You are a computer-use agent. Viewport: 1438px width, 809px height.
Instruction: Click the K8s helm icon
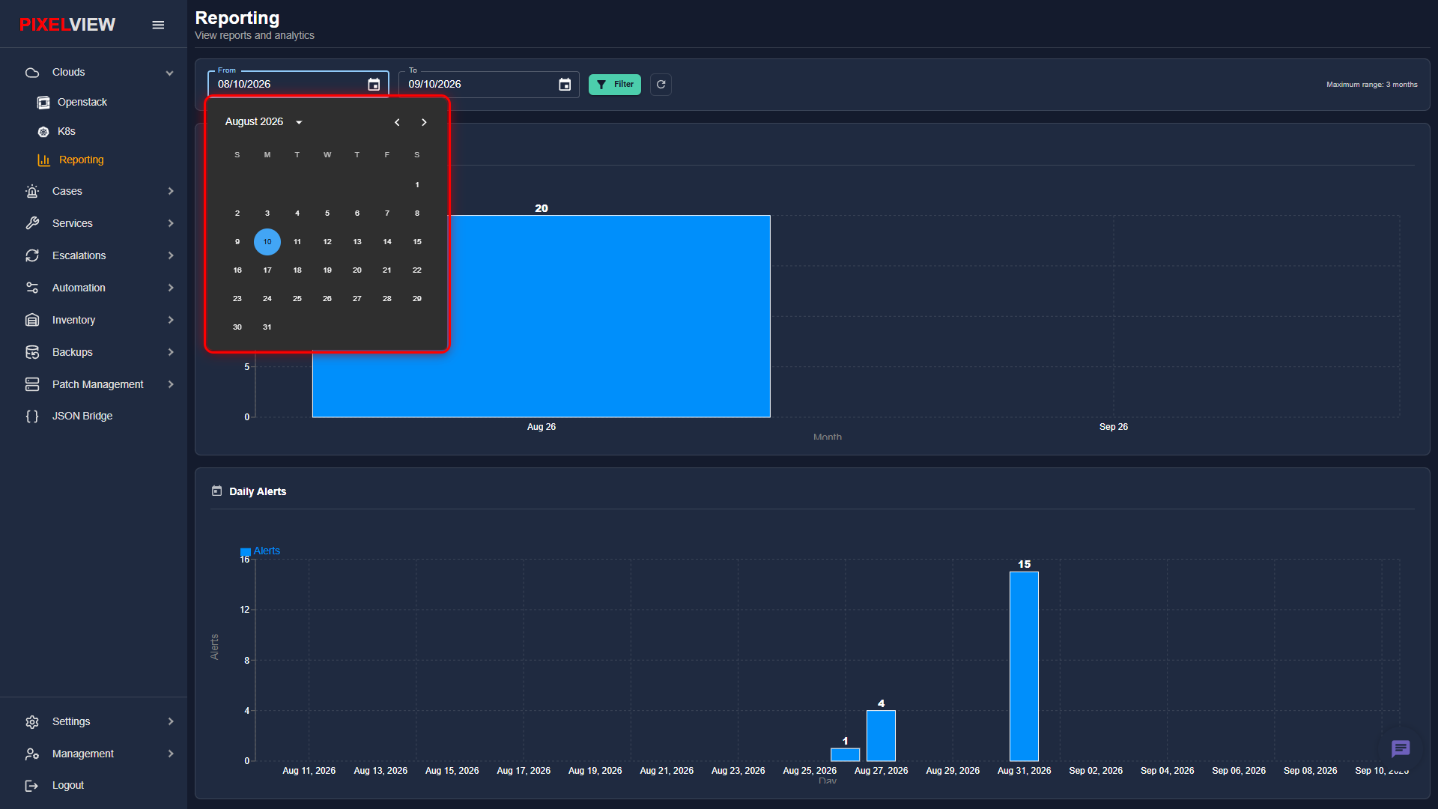43,132
